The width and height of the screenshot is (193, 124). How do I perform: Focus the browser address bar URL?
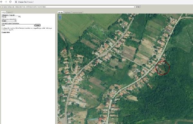point(26,2)
